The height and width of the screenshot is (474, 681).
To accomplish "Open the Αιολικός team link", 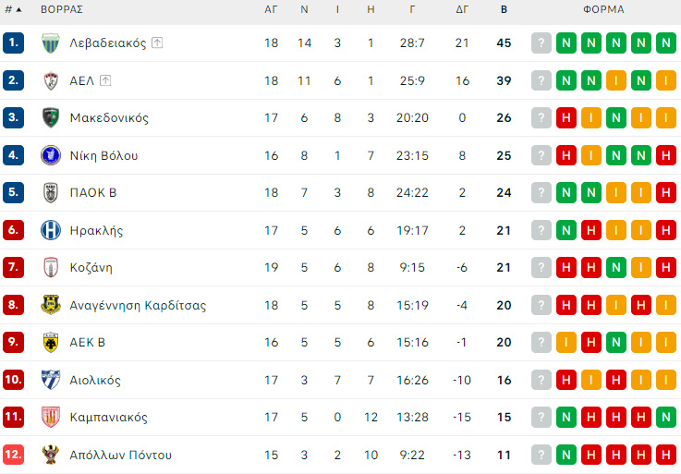I will click(x=95, y=380).
